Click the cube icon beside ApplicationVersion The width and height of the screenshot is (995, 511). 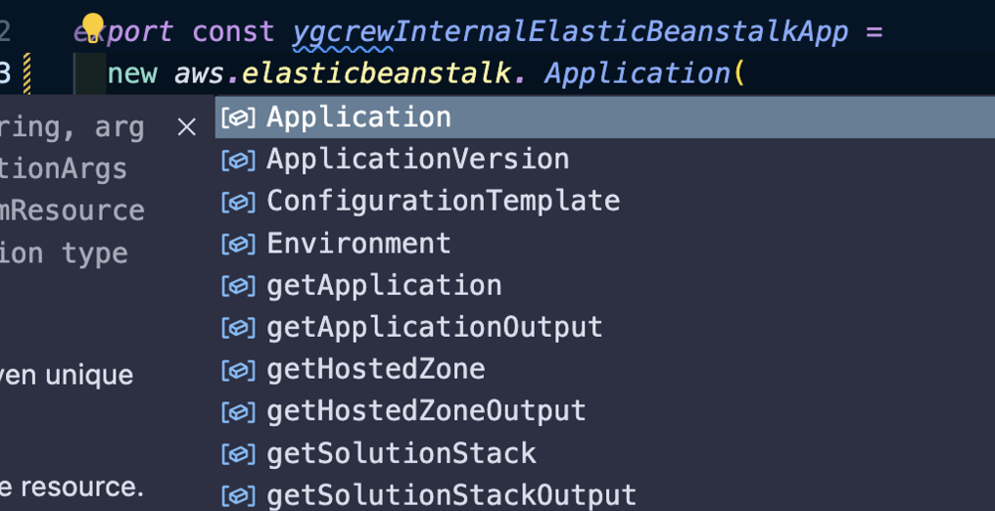(238, 161)
